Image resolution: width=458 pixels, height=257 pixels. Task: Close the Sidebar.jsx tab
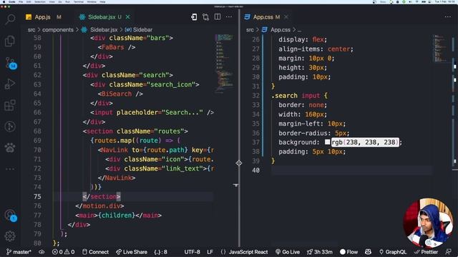128,17
